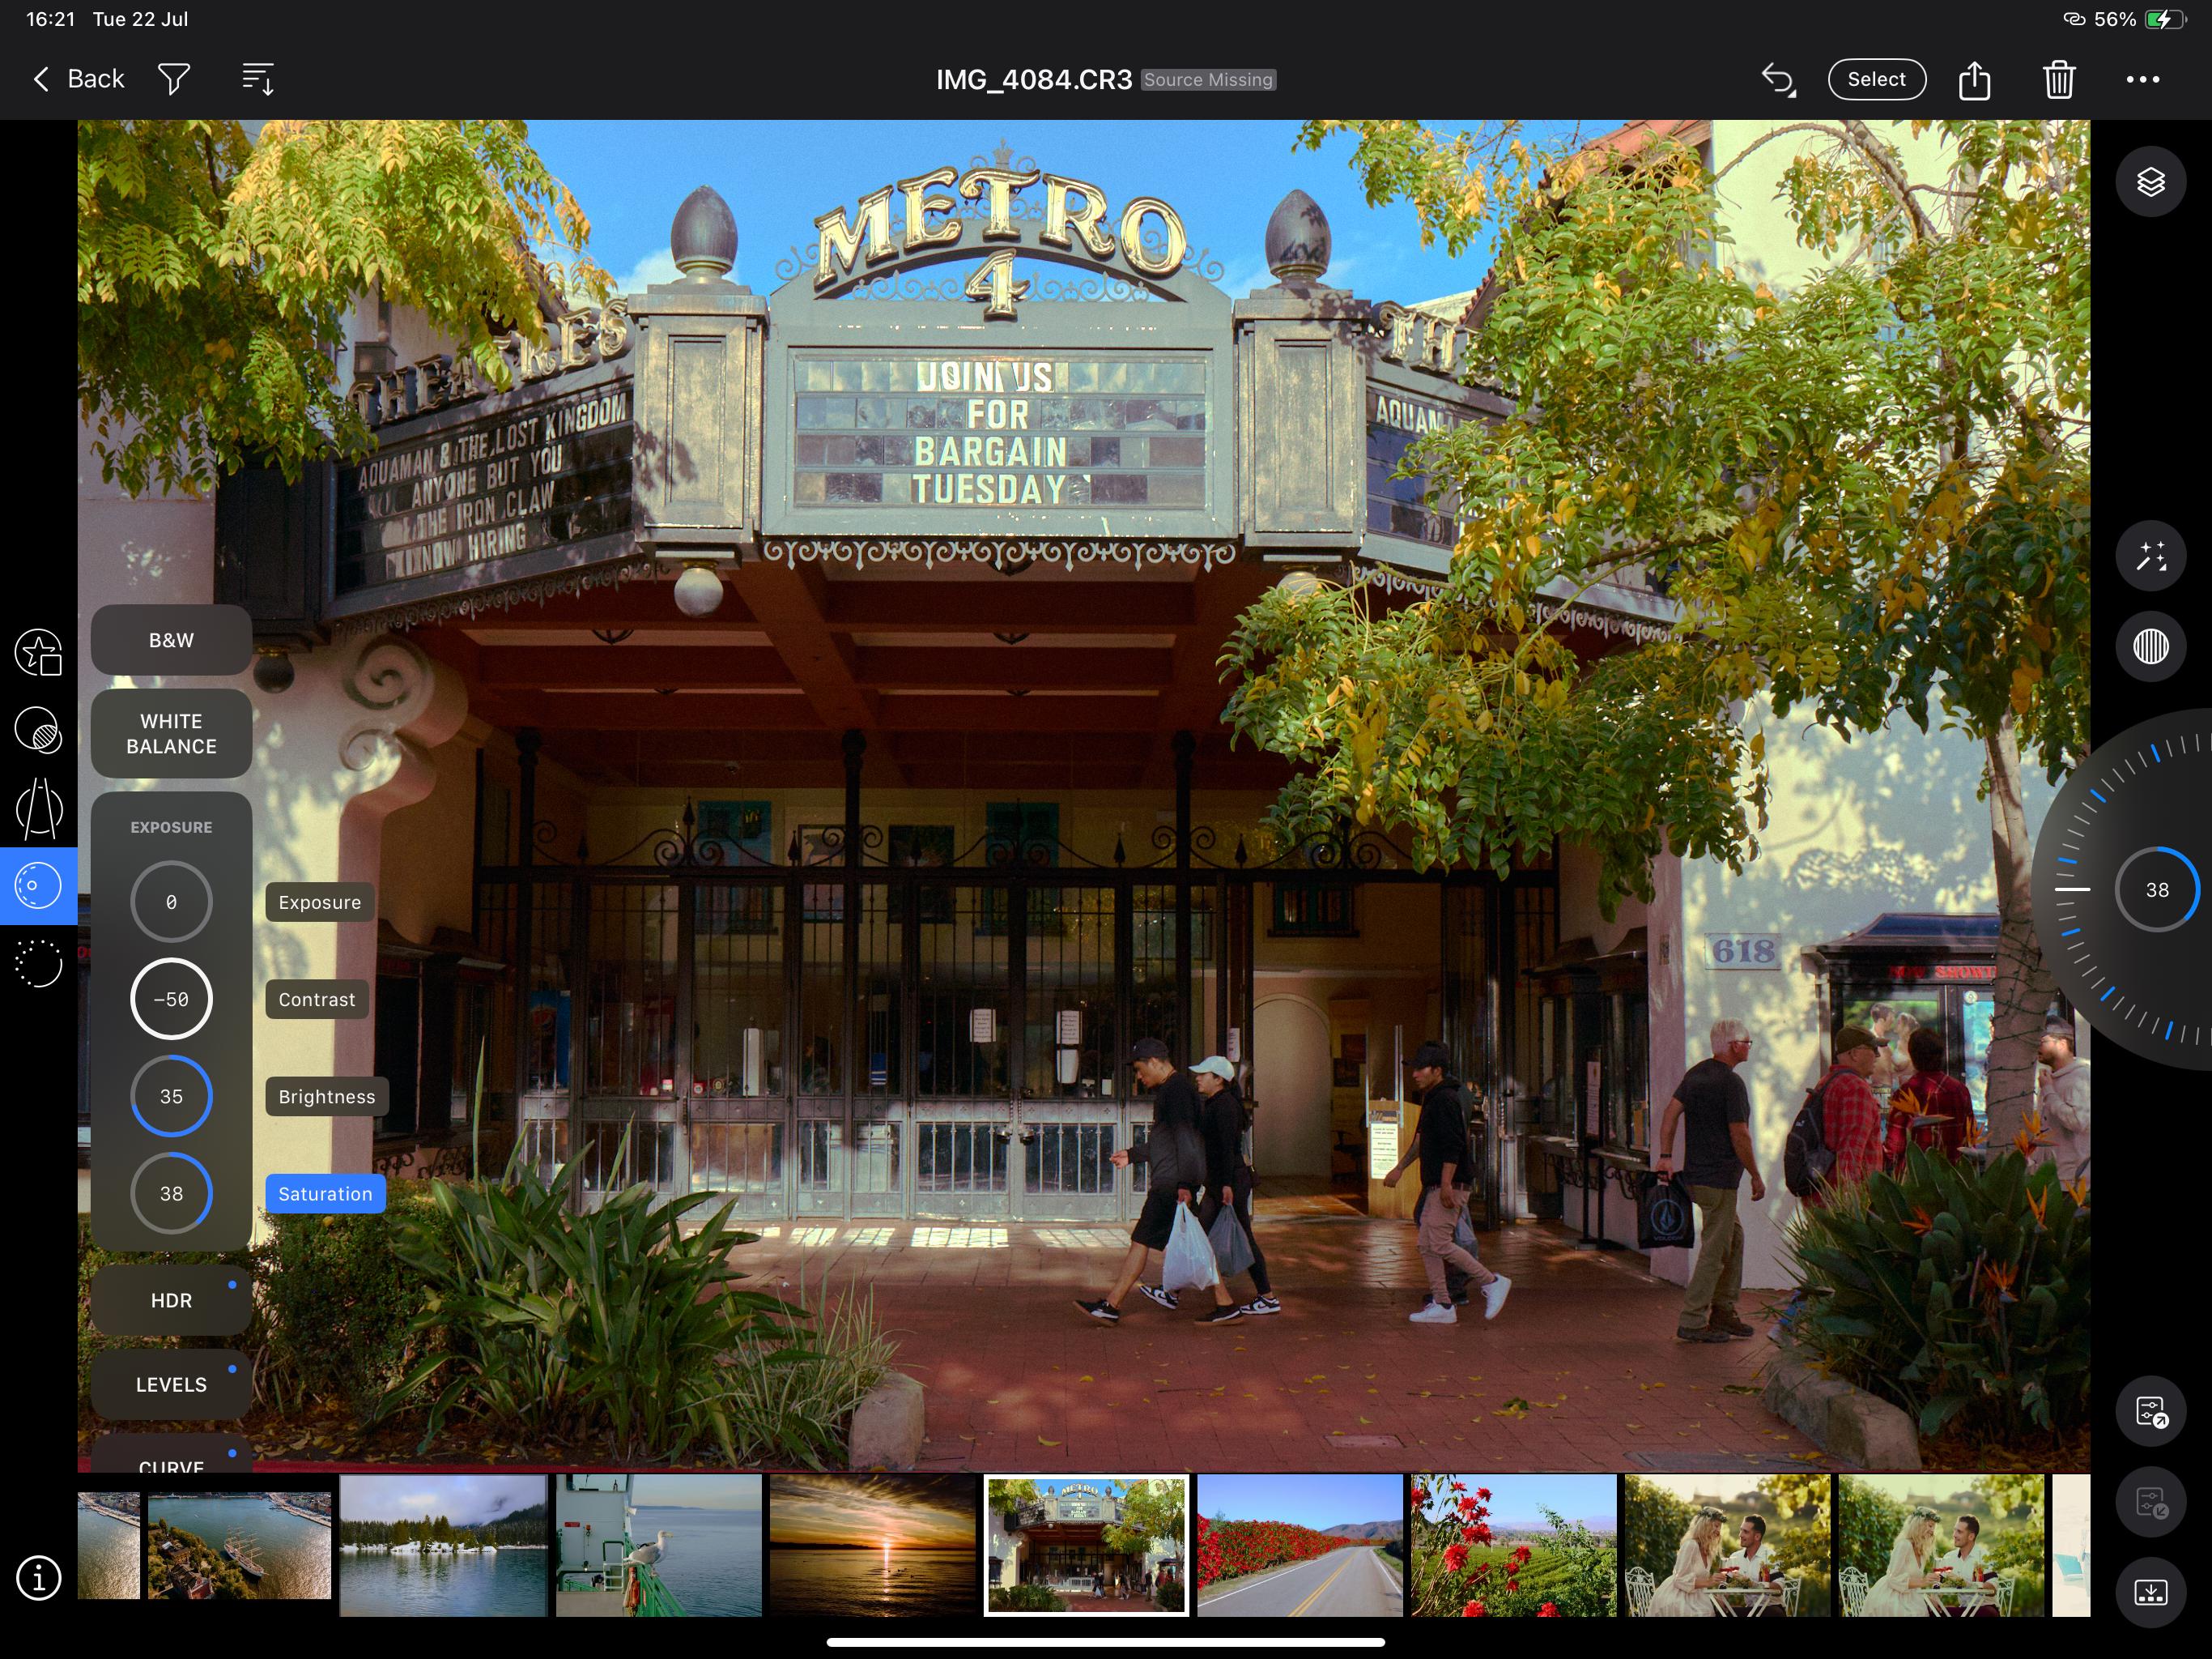Expand the HDR adjustment panel

pos(171,1301)
